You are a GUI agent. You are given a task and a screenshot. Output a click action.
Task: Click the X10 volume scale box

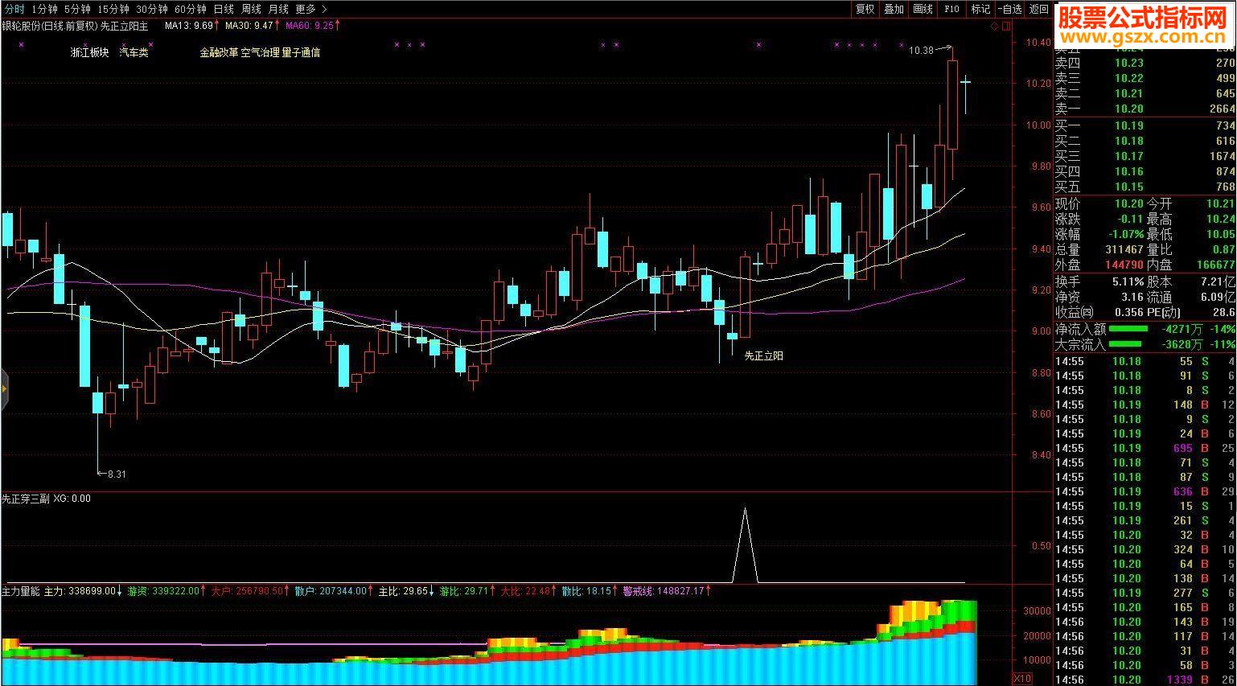pyautogui.click(x=1021, y=678)
